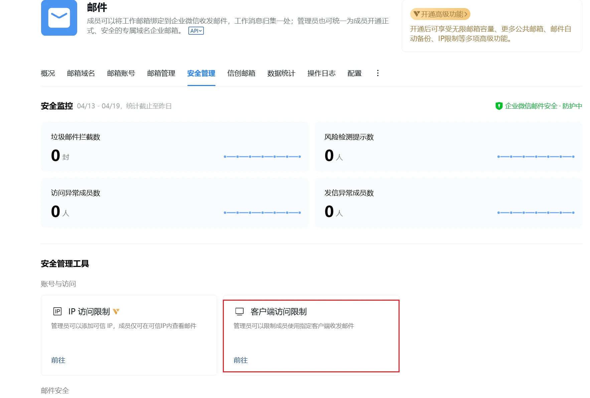Click the monitor icon in 客户端访问限制 card
The height and width of the screenshot is (398, 590).
[239, 312]
